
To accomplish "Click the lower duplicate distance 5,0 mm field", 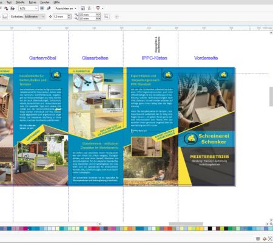I will 87,18.
